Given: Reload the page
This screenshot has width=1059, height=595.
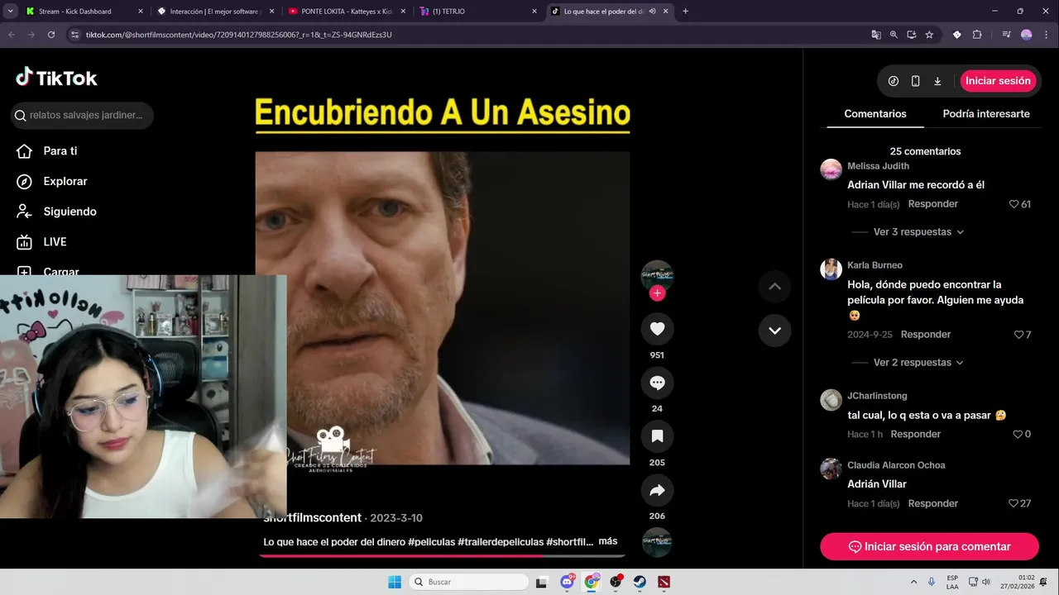Looking at the screenshot, I should tap(51, 35).
